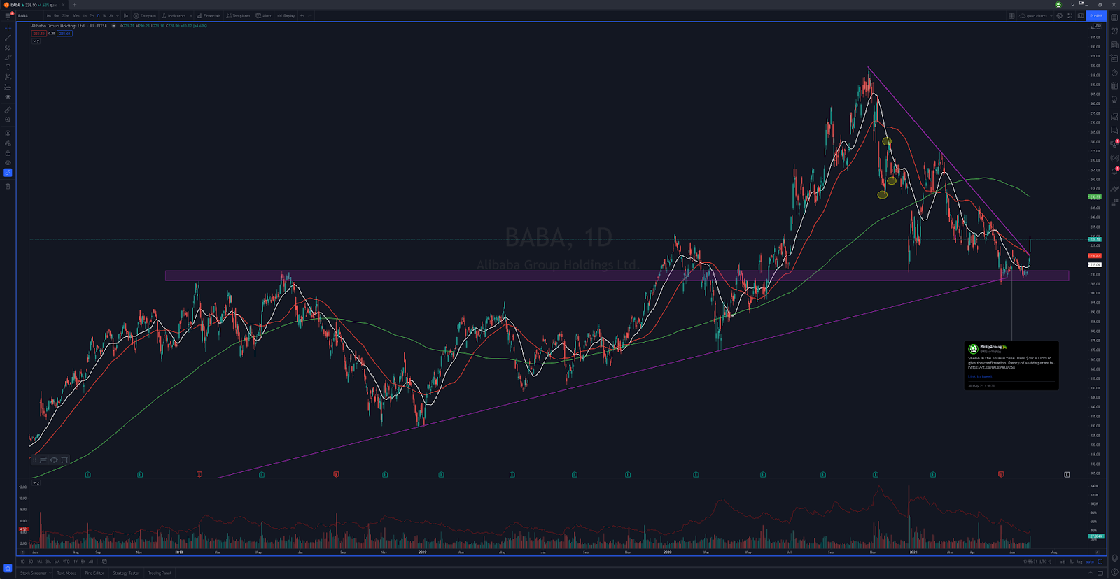
Task: Toggle auto scale at bottom right
Action: [x=1090, y=562]
